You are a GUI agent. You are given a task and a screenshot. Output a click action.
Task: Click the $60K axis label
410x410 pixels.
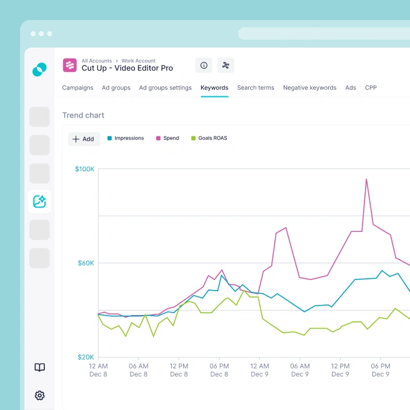coord(86,263)
